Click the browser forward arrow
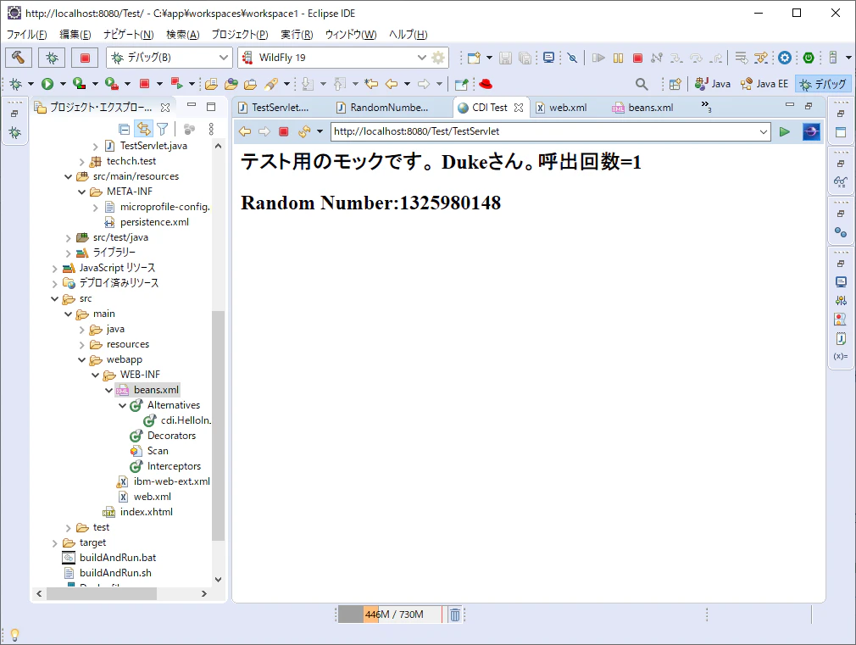The image size is (856, 645). point(264,131)
